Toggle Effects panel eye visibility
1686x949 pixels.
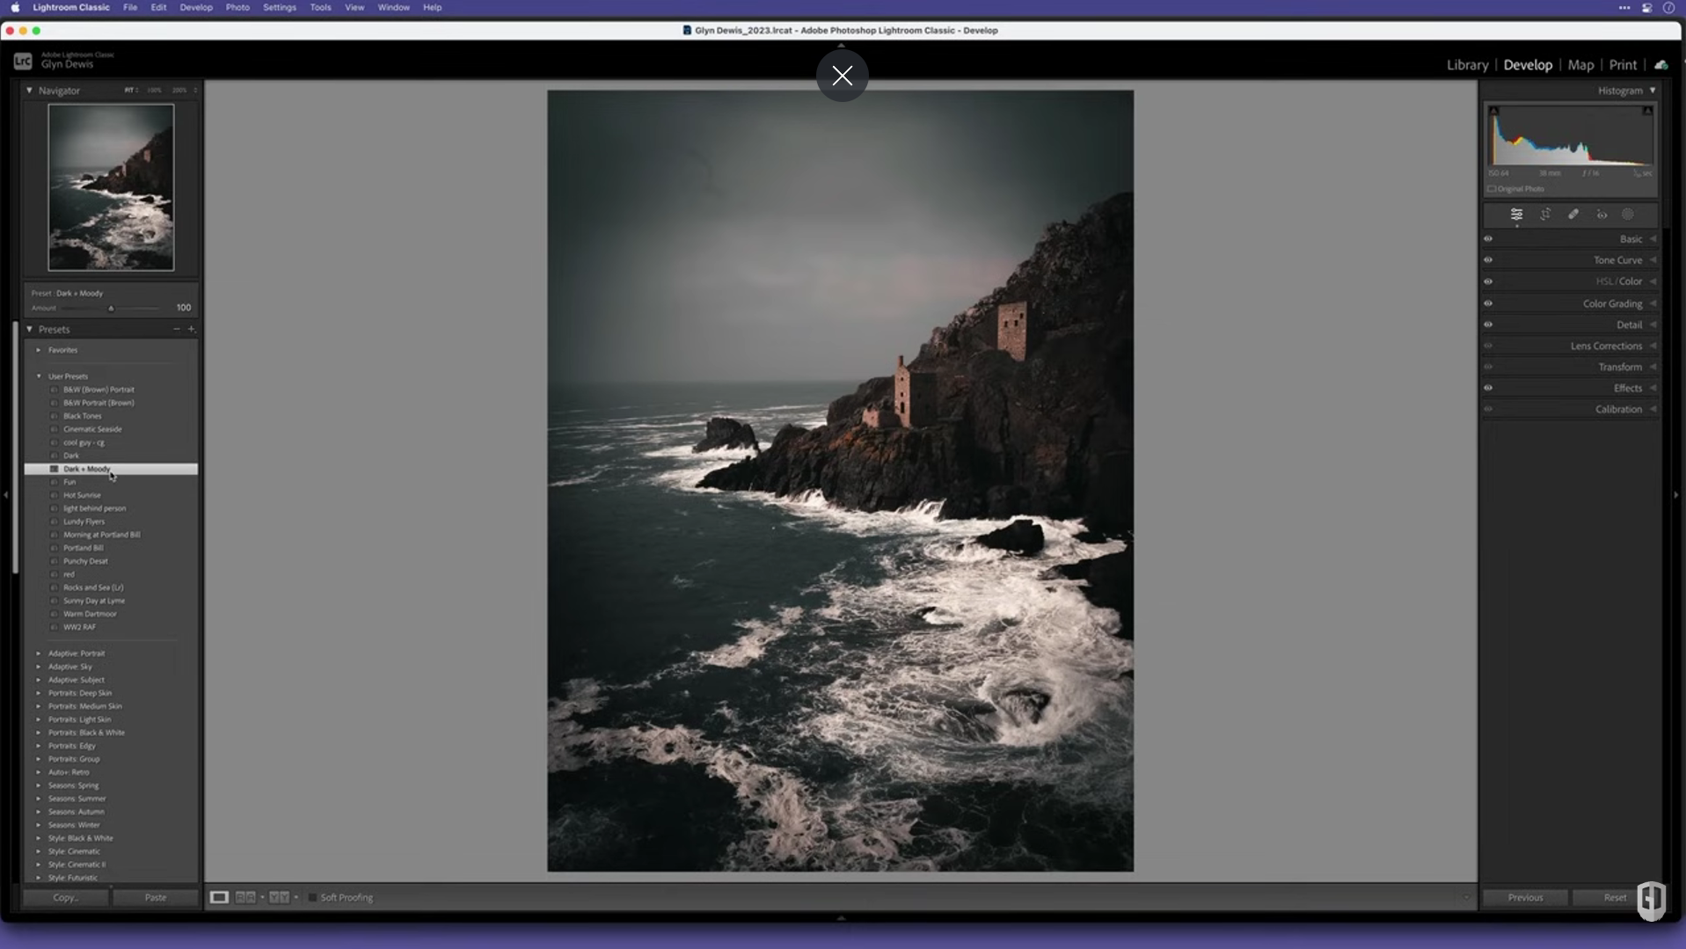[1488, 388]
